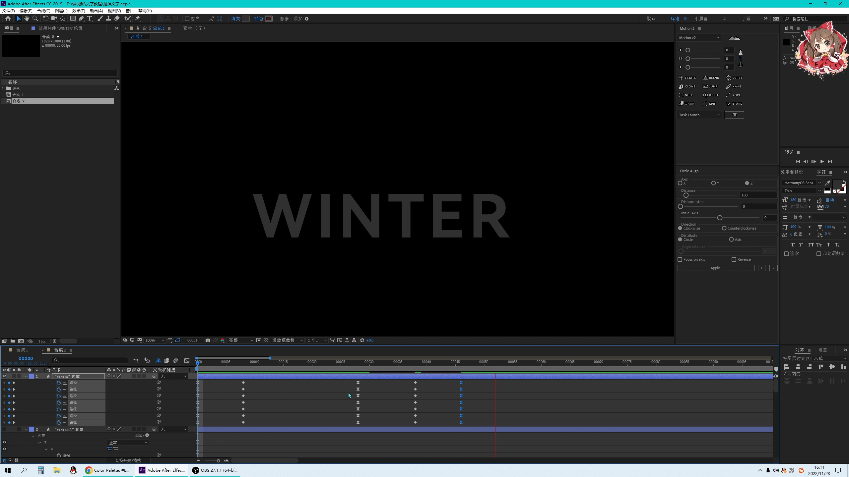
Task: Click the Distance slider handle
Action: pos(686,195)
